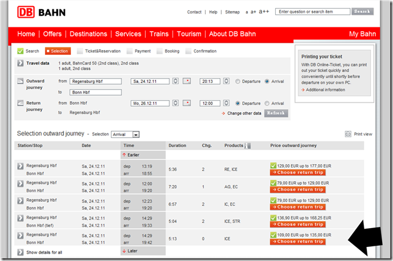Adjust return date Mo, 26.12.11 stepper
Viewport: 393px width, 261px height.
(x=176, y=103)
